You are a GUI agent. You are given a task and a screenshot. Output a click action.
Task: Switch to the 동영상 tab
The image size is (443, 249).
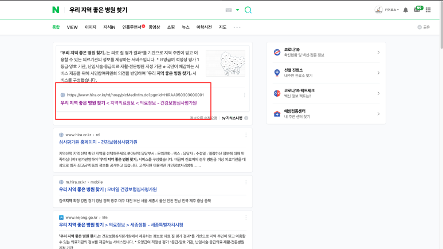point(154,27)
